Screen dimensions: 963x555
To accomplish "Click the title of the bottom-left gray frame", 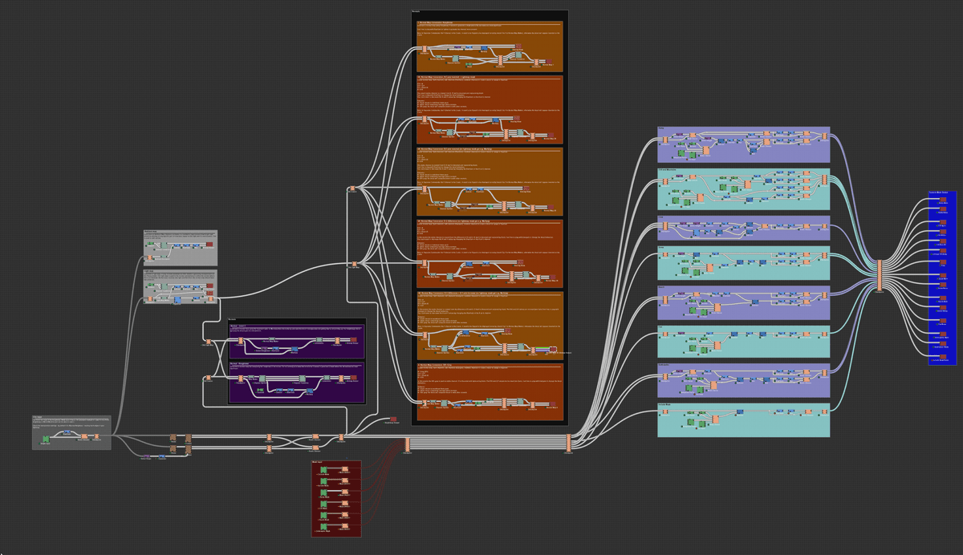I will click(38, 418).
